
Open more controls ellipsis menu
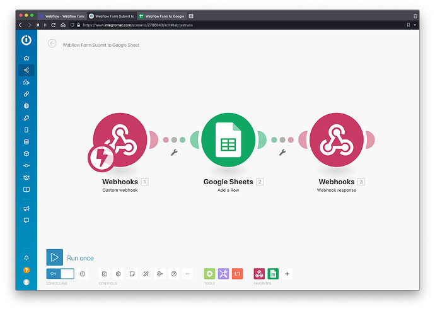point(187,274)
